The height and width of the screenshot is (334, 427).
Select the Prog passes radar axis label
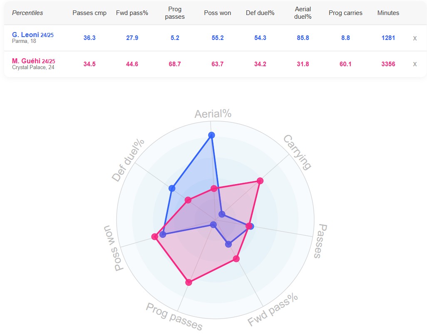[x=174, y=317]
